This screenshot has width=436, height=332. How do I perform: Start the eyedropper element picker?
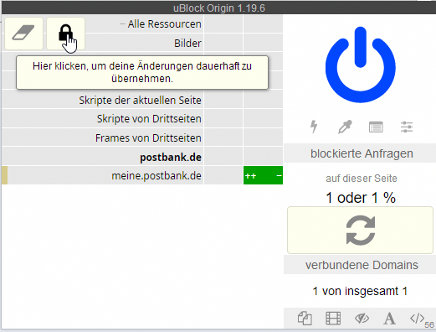(x=345, y=127)
